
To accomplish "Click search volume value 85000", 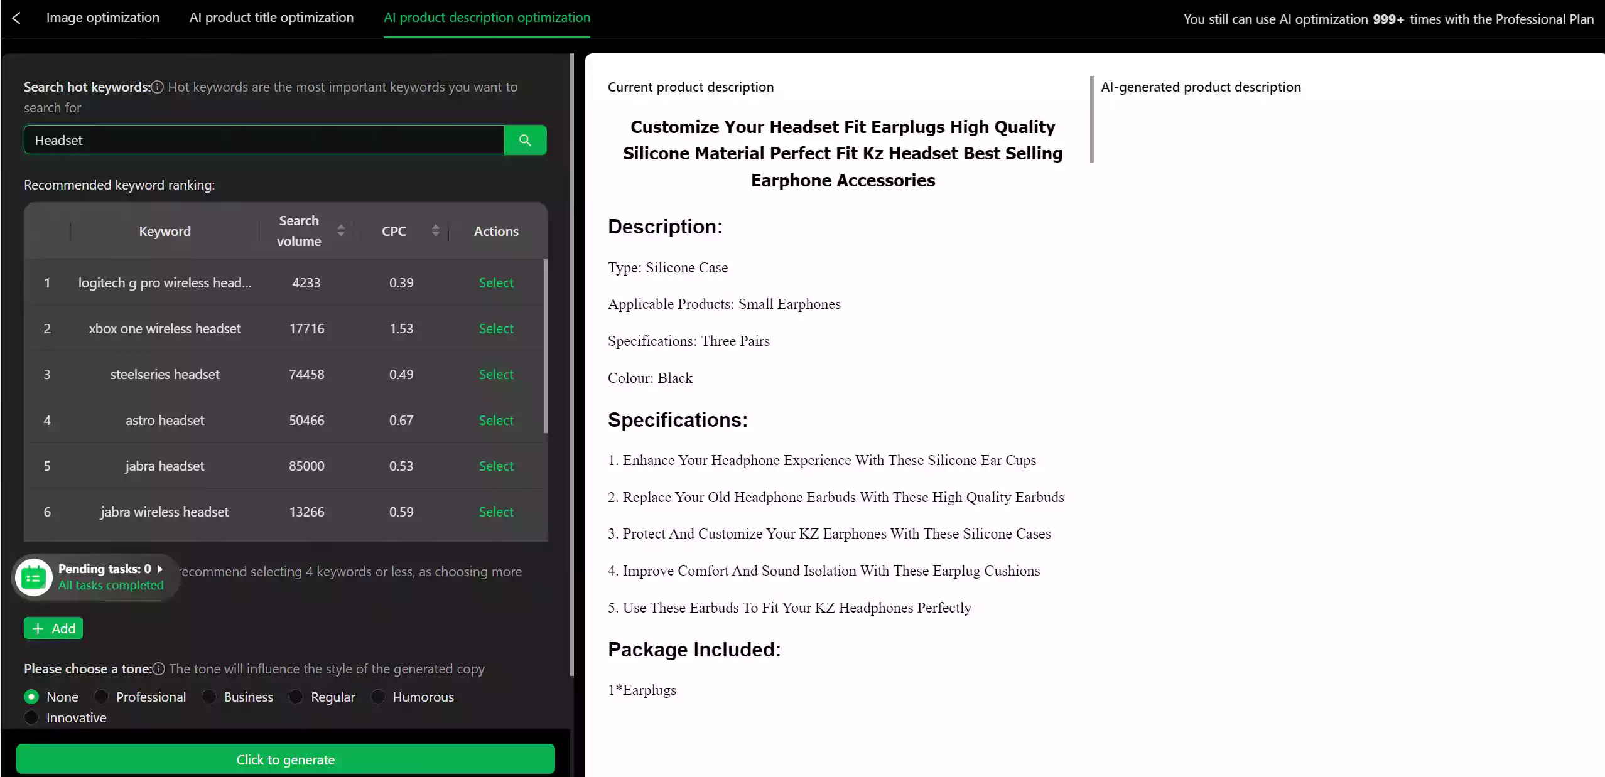I will point(306,466).
